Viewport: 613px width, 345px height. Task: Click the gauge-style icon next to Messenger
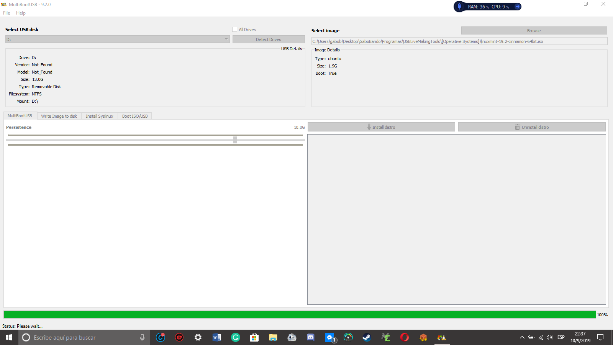pyautogui.click(x=348, y=337)
